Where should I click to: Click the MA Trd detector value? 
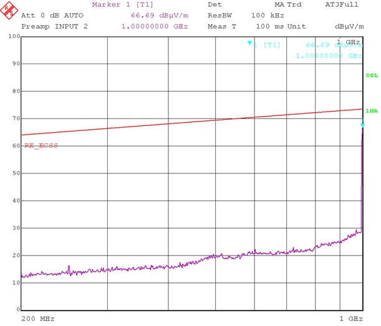(288, 4)
